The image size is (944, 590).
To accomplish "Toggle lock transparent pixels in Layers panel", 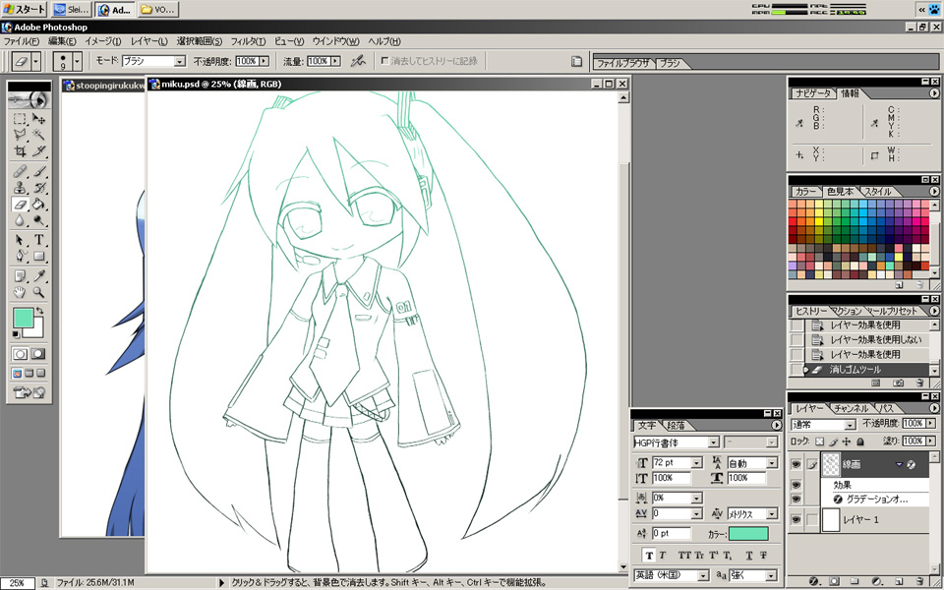I will (819, 442).
